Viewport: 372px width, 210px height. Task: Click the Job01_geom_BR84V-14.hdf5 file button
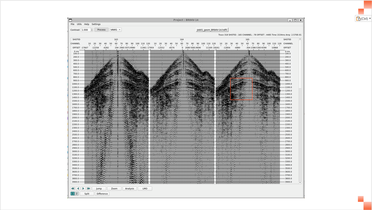tap(212, 30)
